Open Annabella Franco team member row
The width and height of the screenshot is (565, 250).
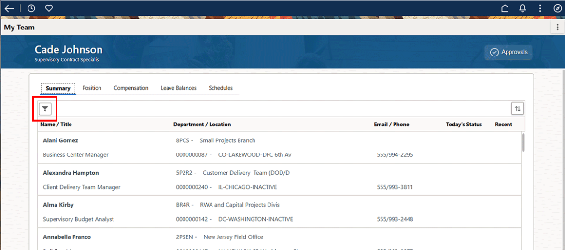[x=279, y=239]
